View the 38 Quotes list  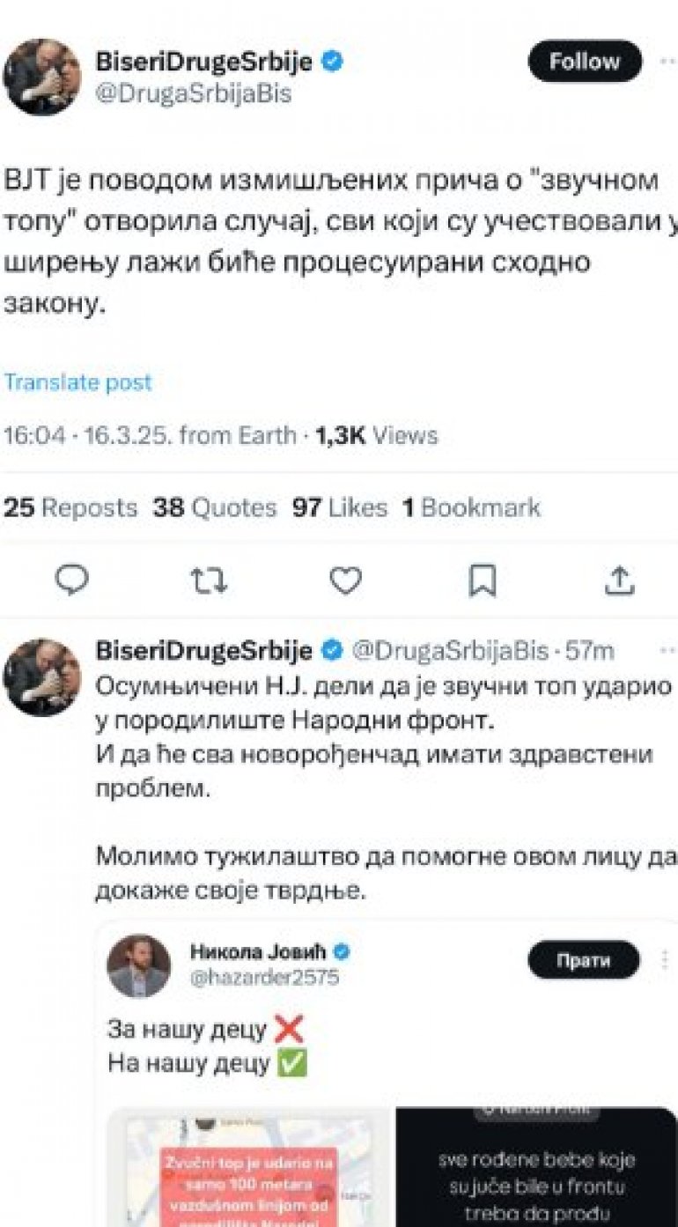(214, 507)
